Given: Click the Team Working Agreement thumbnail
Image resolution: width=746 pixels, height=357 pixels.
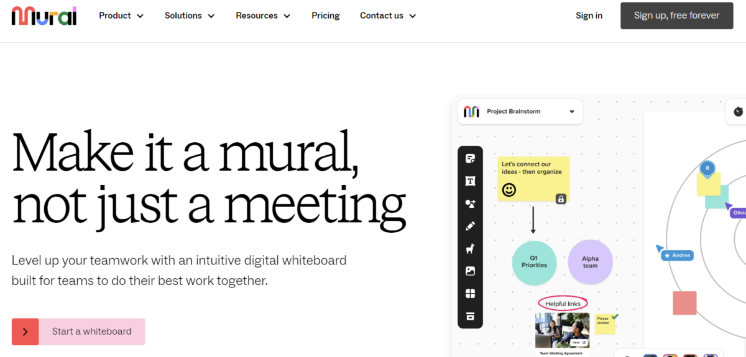Looking at the screenshot, I should click(562, 330).
